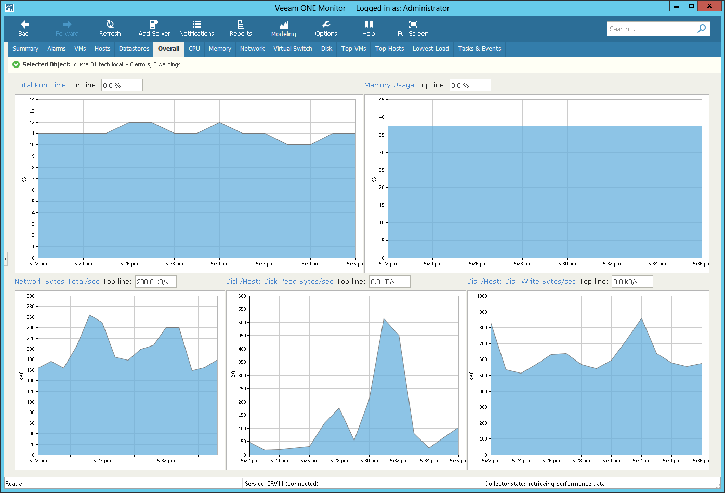The height and width of the screenshot is (493, 725).
Task: Open the VMs tab
Action: click(80, 49)
